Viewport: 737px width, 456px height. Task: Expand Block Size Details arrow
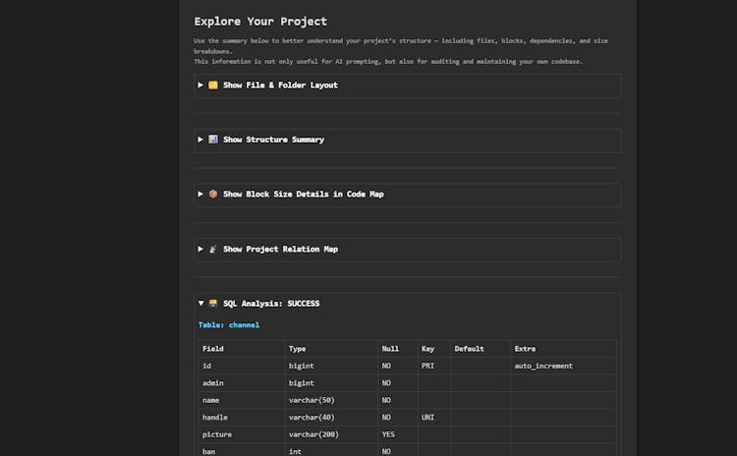(200, 195)
